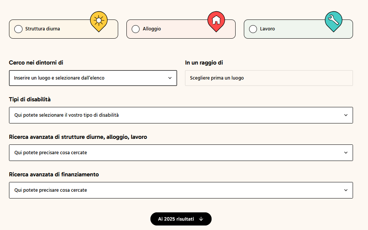Open the Cerco nei dintorni di combo box

pyautogui.click(x=93, y=78)
